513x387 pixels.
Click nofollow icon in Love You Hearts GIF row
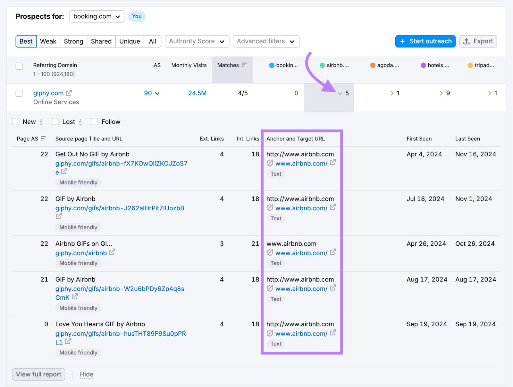(270, 333)
